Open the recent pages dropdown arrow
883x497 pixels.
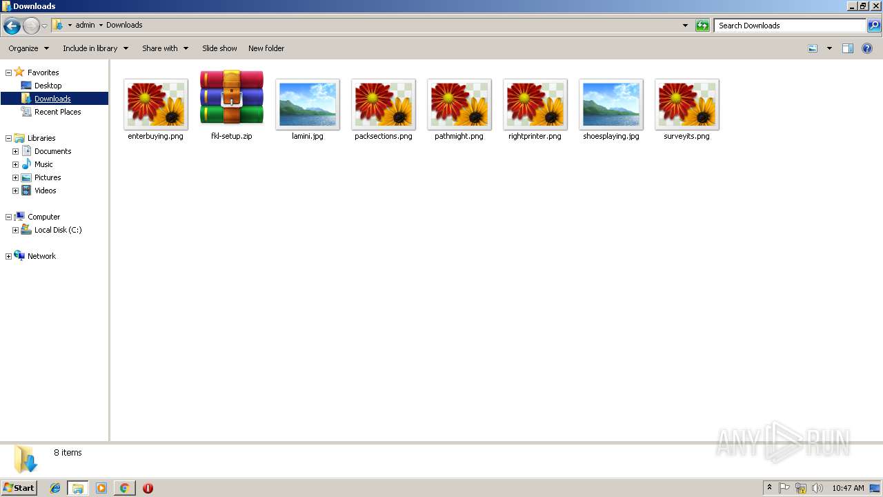pos(45,26)
